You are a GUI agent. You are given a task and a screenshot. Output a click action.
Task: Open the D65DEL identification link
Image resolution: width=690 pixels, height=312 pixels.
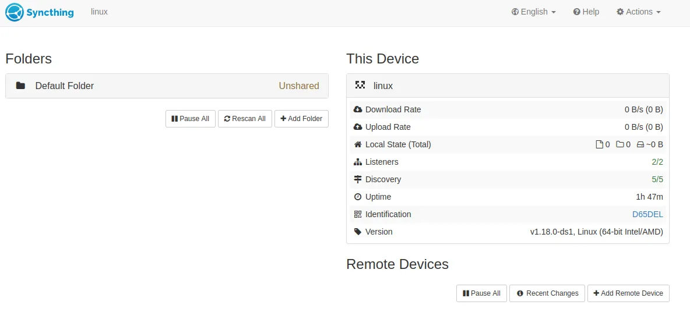pos(647,214)
